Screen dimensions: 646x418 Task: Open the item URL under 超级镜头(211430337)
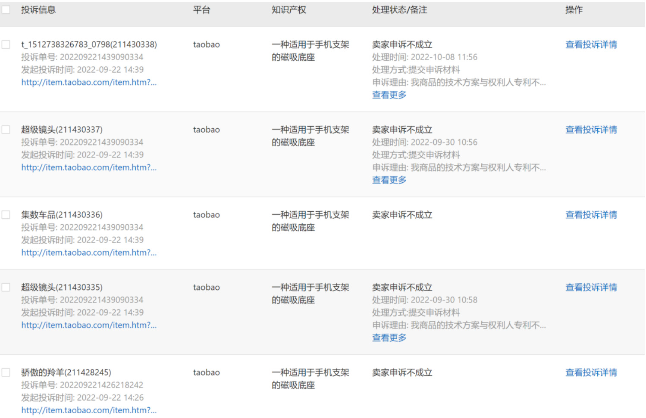[89, 167]
